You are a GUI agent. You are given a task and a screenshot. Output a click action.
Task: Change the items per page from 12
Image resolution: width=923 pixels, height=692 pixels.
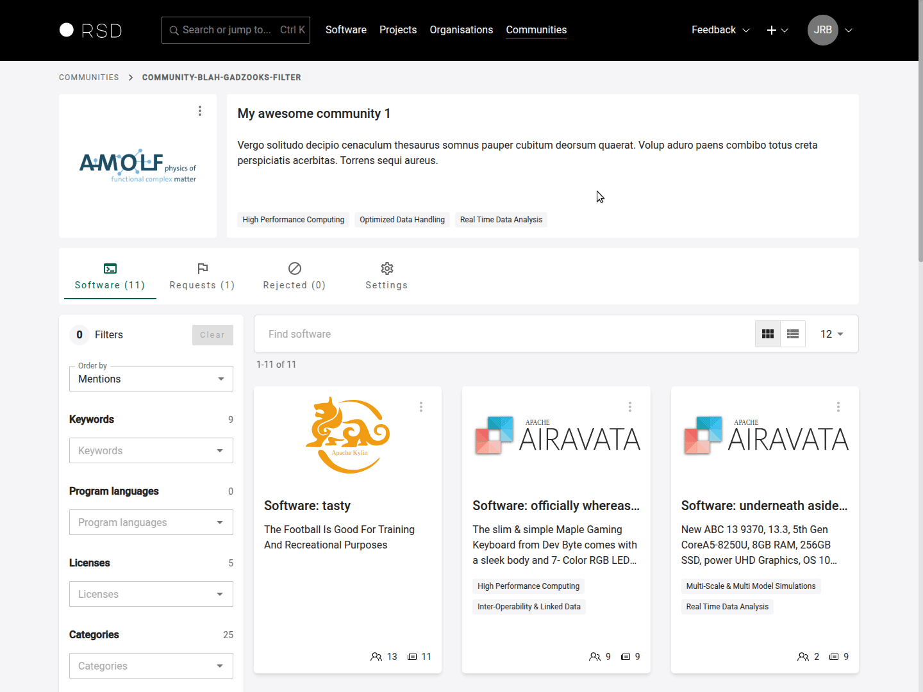831,334
